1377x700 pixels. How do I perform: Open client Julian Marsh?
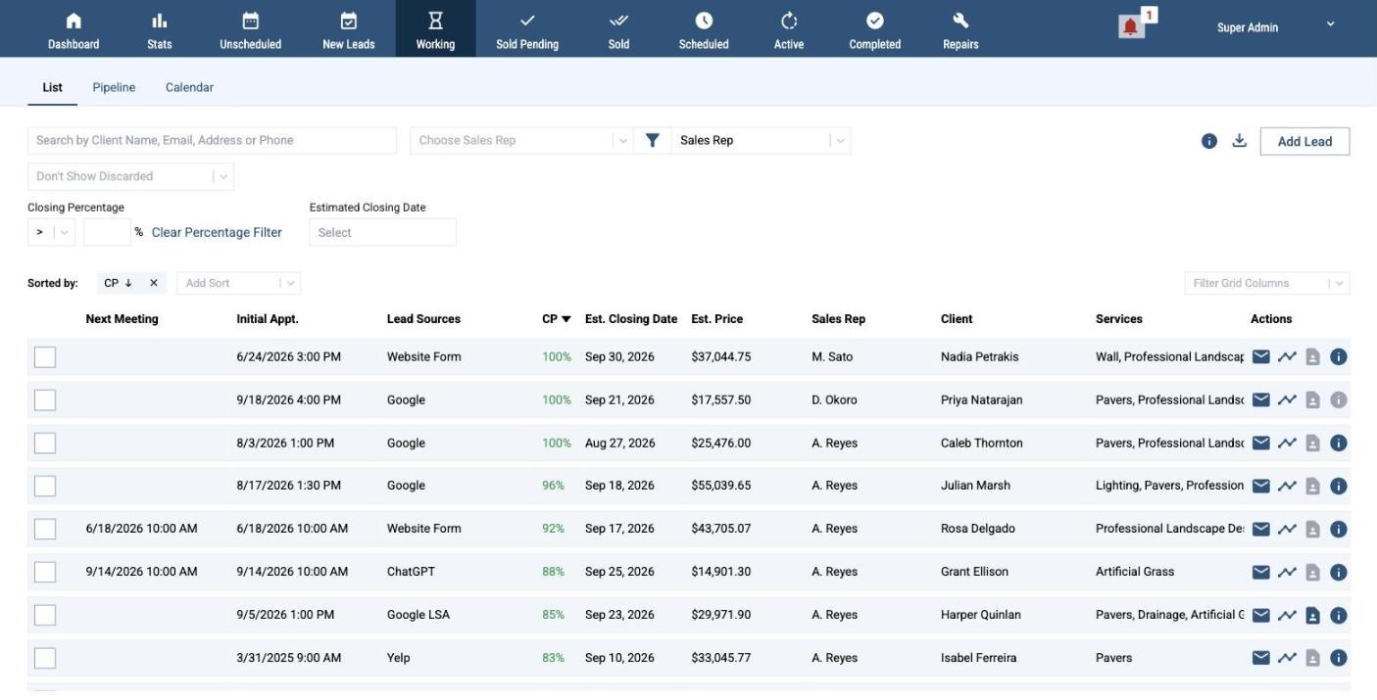pyautogui.click(x=975, y=486)
